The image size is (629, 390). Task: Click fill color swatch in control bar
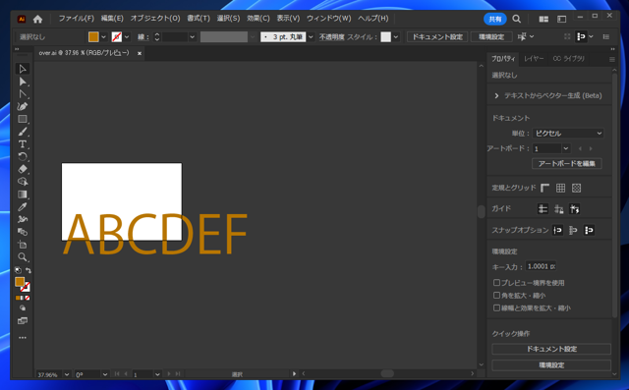[93, 37]
